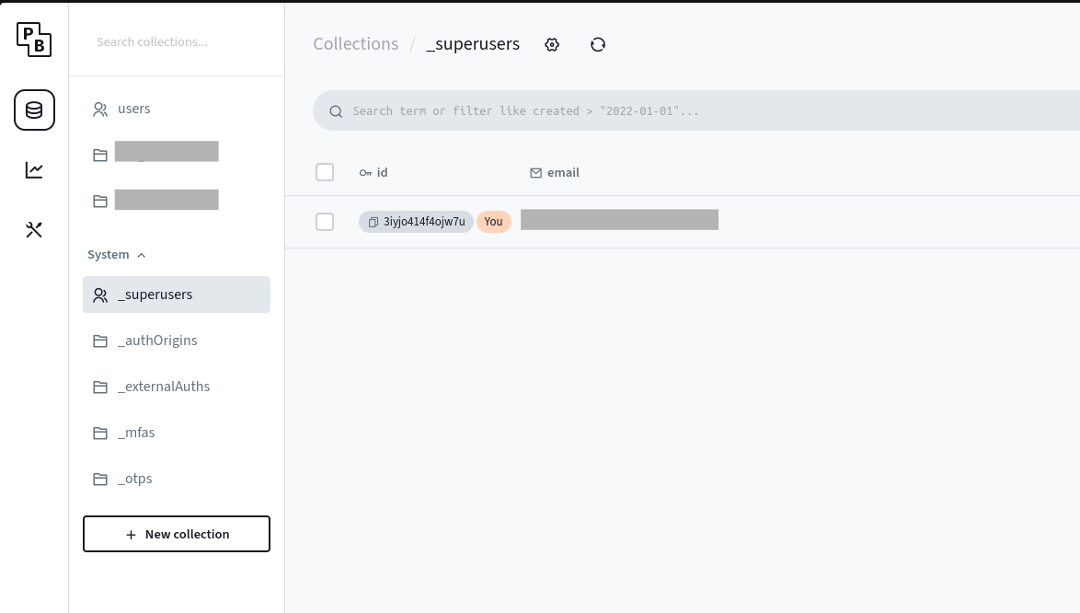Refresh the records list

[597, 43]
